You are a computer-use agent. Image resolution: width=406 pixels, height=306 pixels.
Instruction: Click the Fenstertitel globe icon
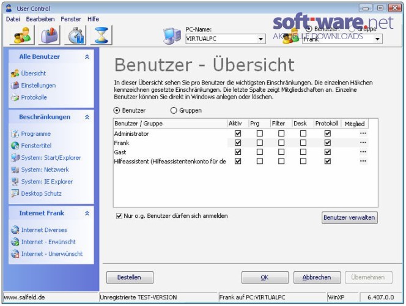[15, 146]
